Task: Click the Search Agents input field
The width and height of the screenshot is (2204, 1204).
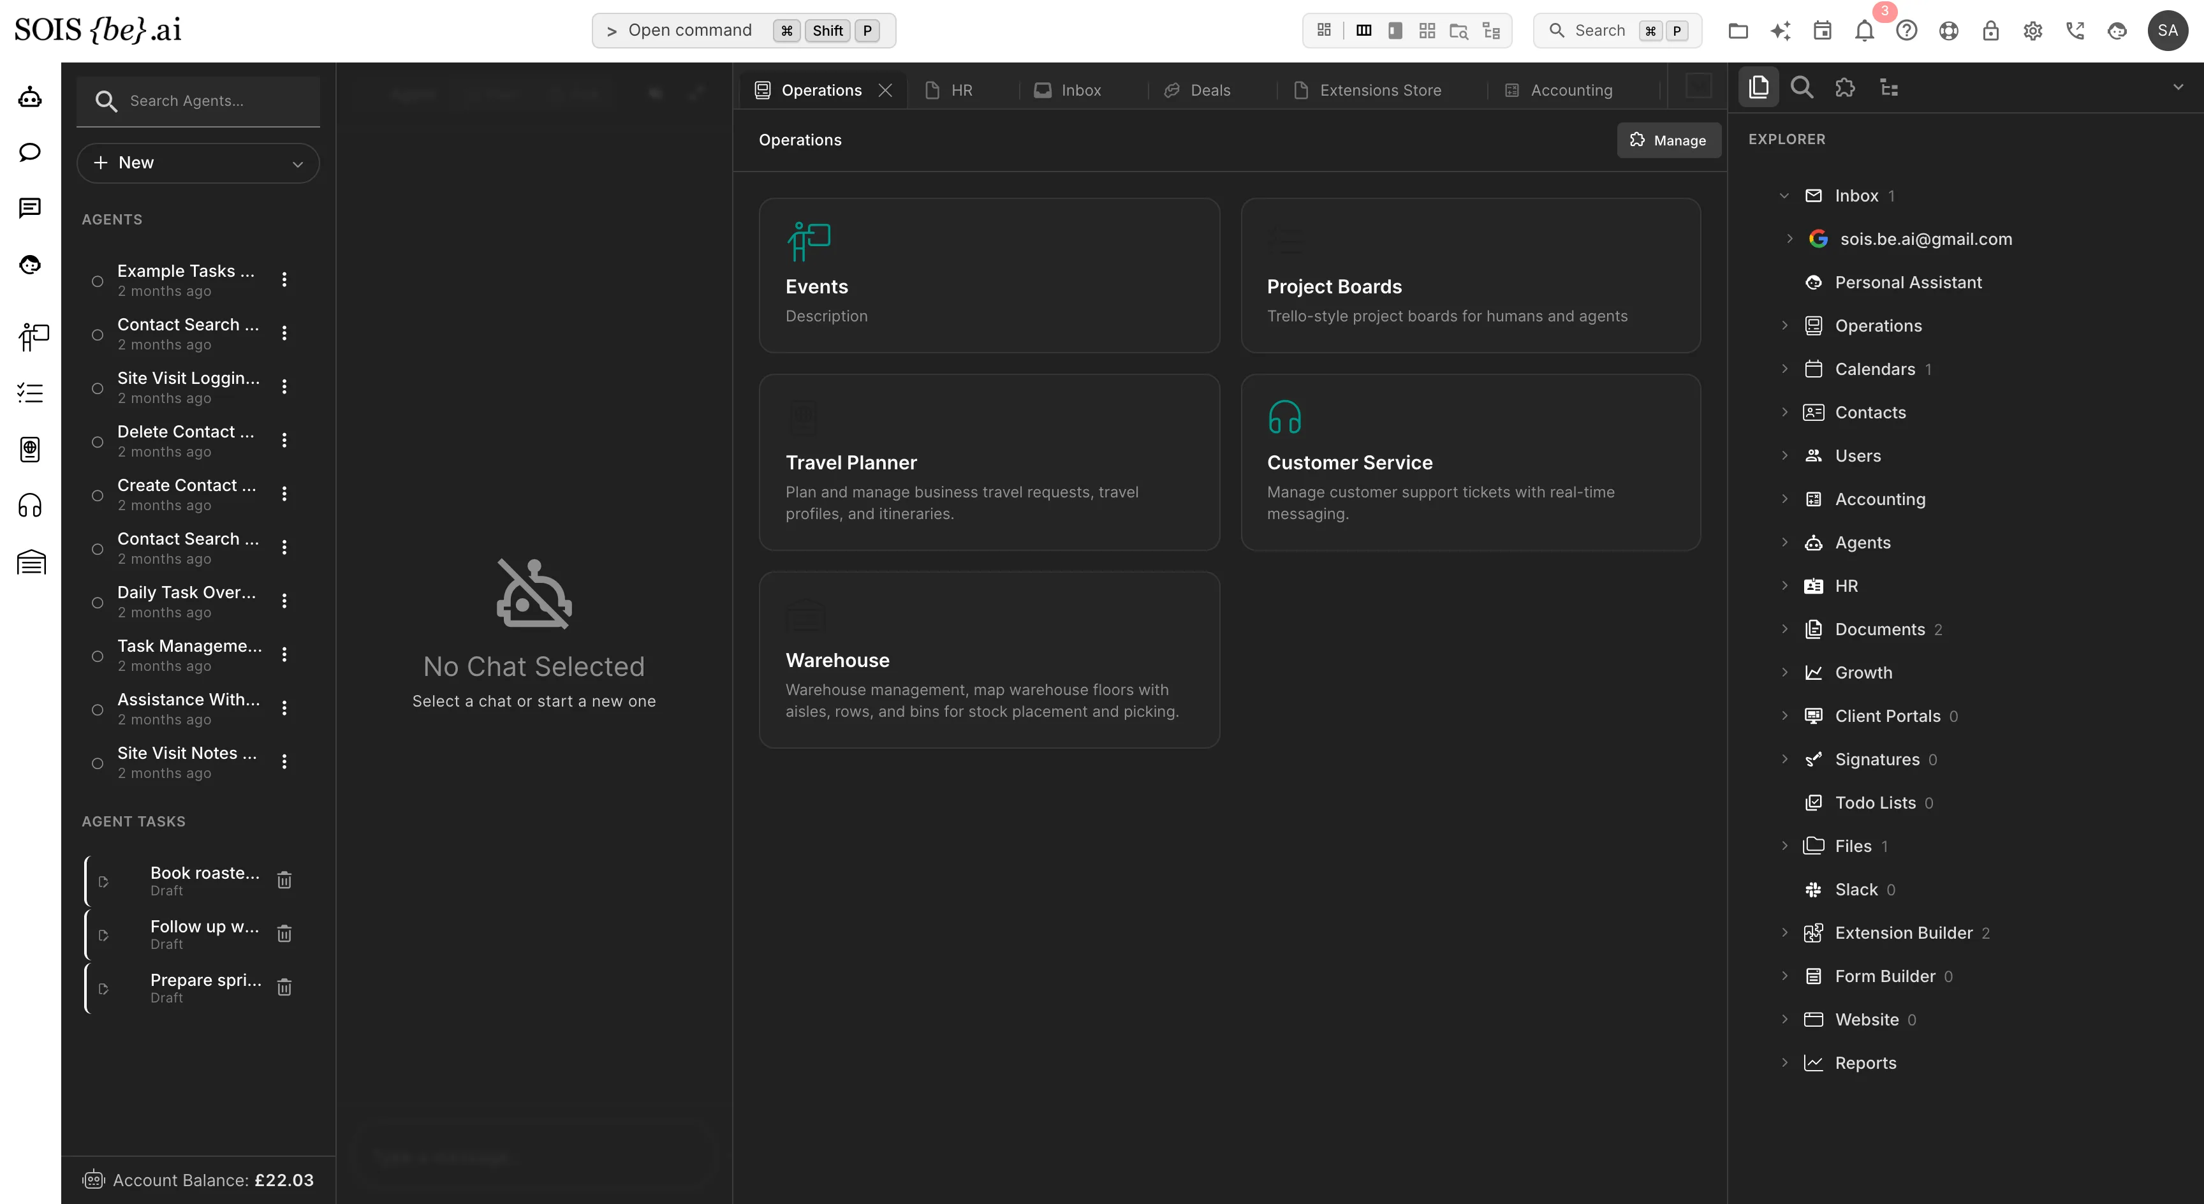Action: [198, 101]
